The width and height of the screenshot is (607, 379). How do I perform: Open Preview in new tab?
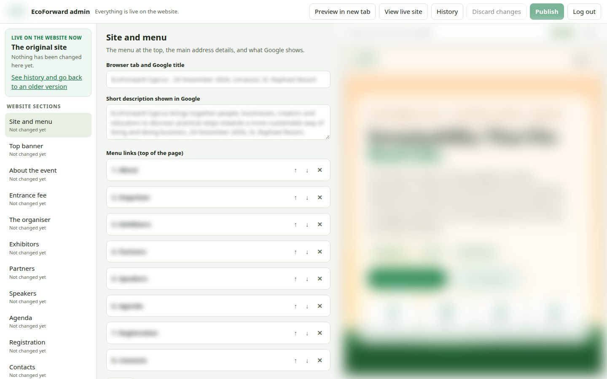(342, 12)
